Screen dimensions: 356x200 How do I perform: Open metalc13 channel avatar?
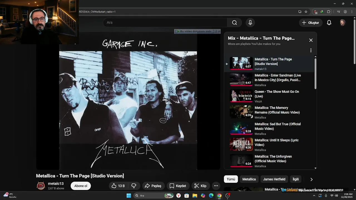[x=41, y=186]
